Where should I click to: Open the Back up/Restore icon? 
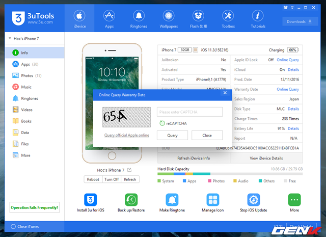pos(131,200)
